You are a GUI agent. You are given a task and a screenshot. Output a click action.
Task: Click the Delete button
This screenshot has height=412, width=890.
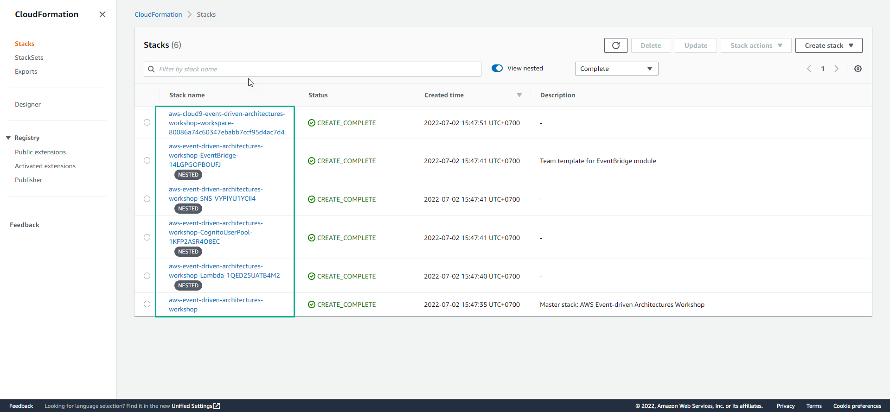pos(651,45)
